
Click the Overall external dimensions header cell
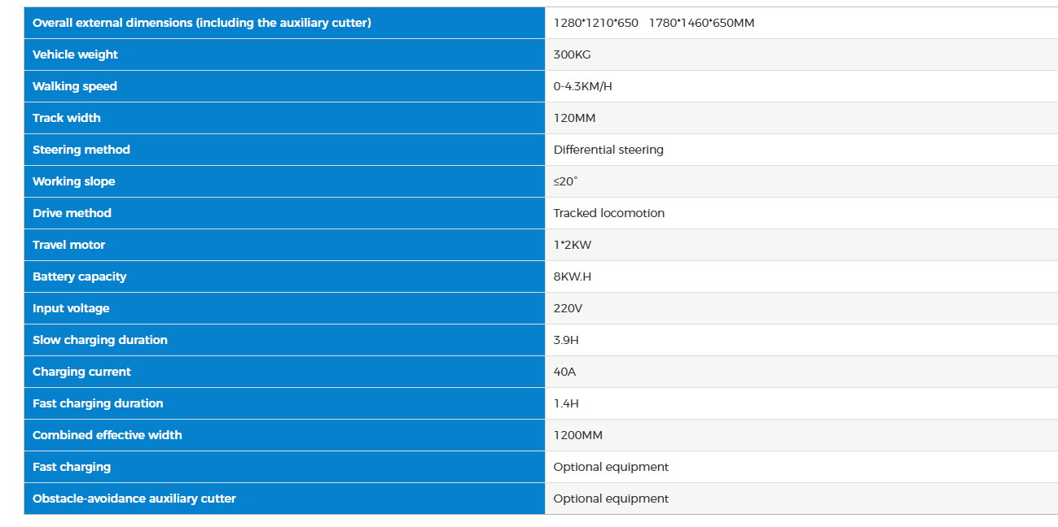284,23
